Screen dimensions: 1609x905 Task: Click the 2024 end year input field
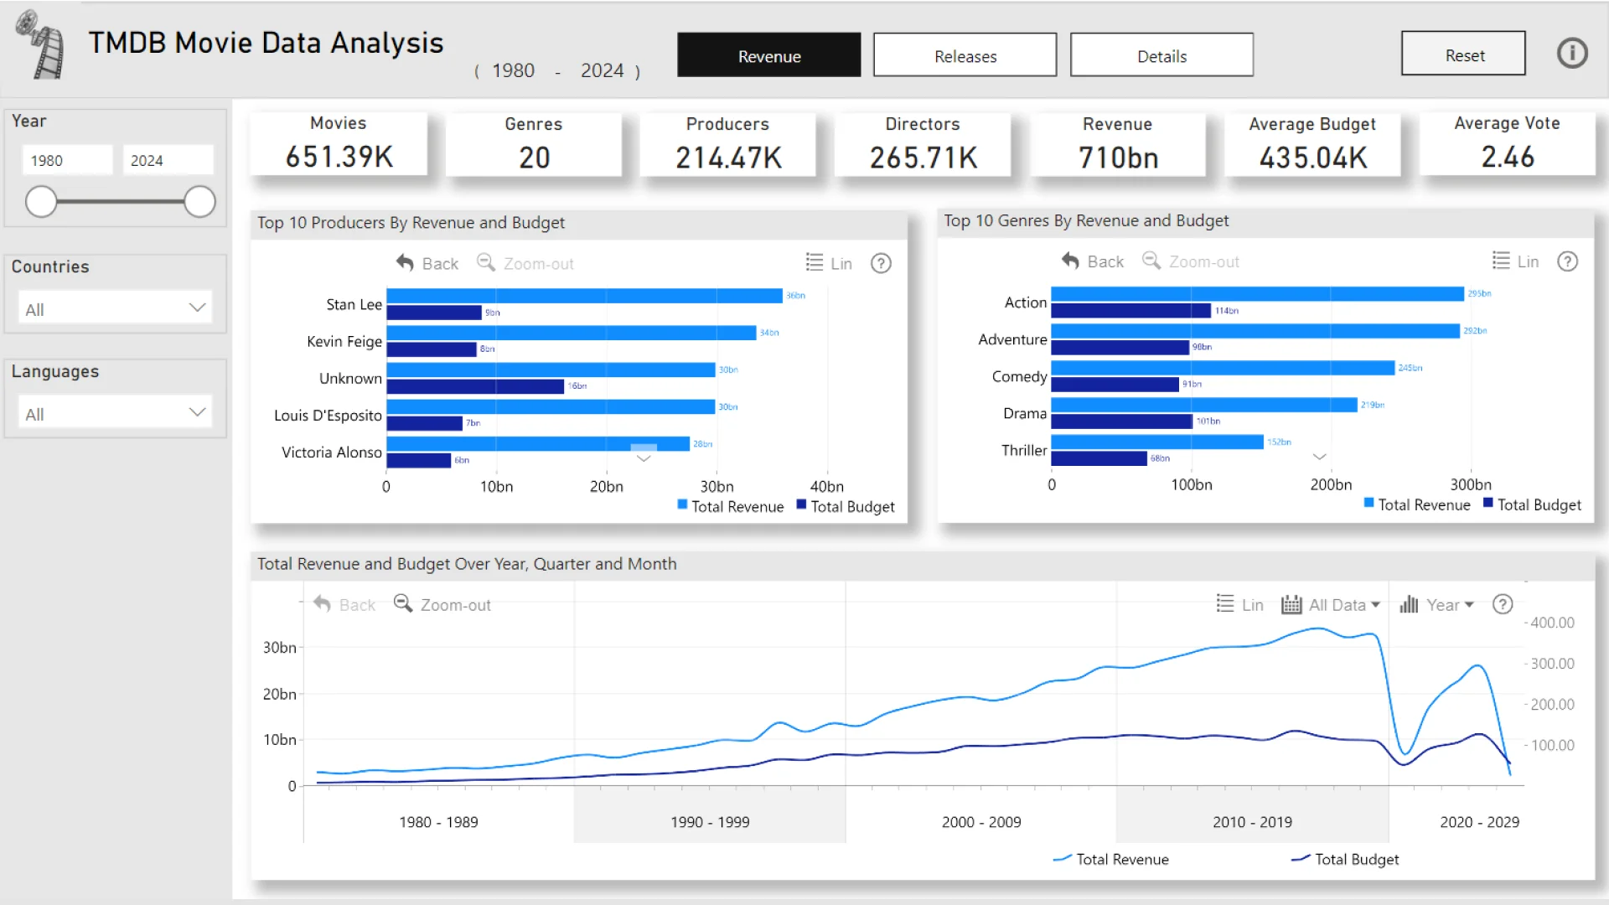pos(168,159)
